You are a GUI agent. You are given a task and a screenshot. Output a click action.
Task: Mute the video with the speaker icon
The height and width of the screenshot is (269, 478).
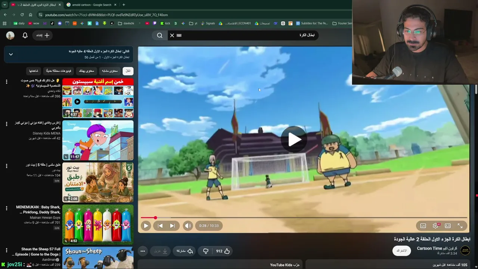point(188,226)
